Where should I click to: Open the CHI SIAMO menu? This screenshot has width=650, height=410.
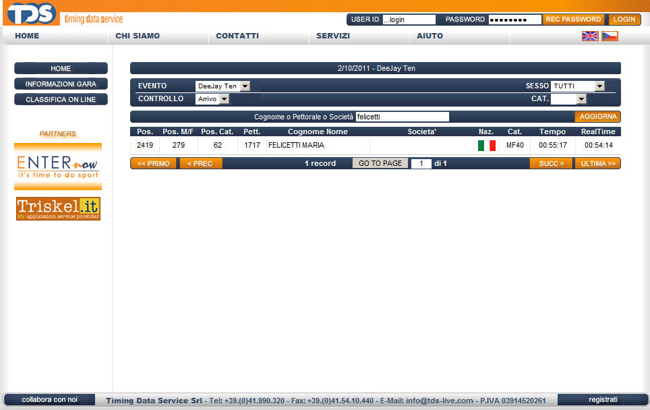click(x=138, y=36)
